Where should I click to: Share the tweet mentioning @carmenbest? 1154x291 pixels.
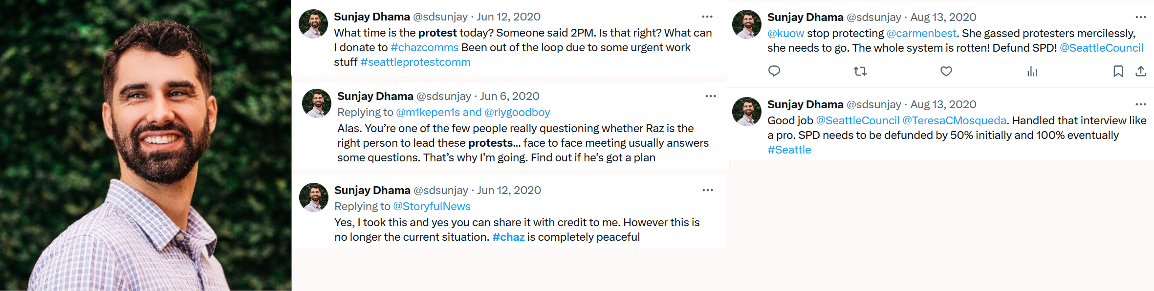click(x=1141, y=72)
